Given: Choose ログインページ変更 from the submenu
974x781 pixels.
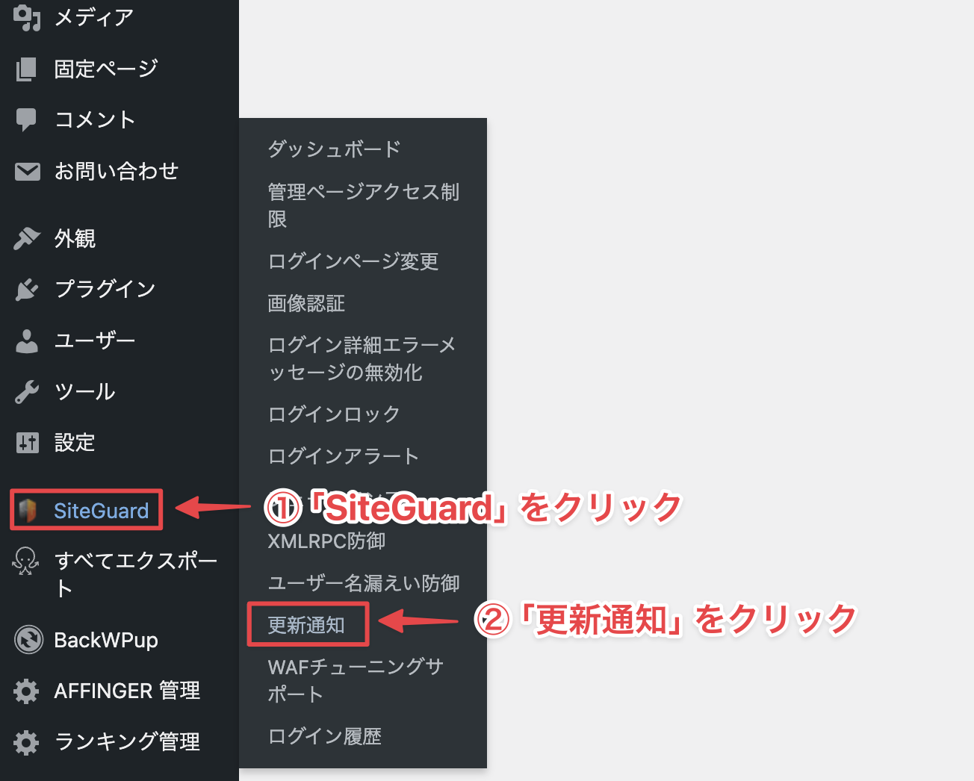Looking at the screenshot, I should tap(353, 261).
